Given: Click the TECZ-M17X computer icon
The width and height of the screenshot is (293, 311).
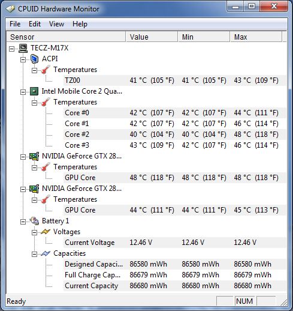Looking at the screenshot, I should 23,48.
